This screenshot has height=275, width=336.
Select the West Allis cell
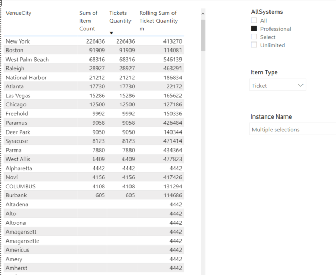[x=18, y=159]
